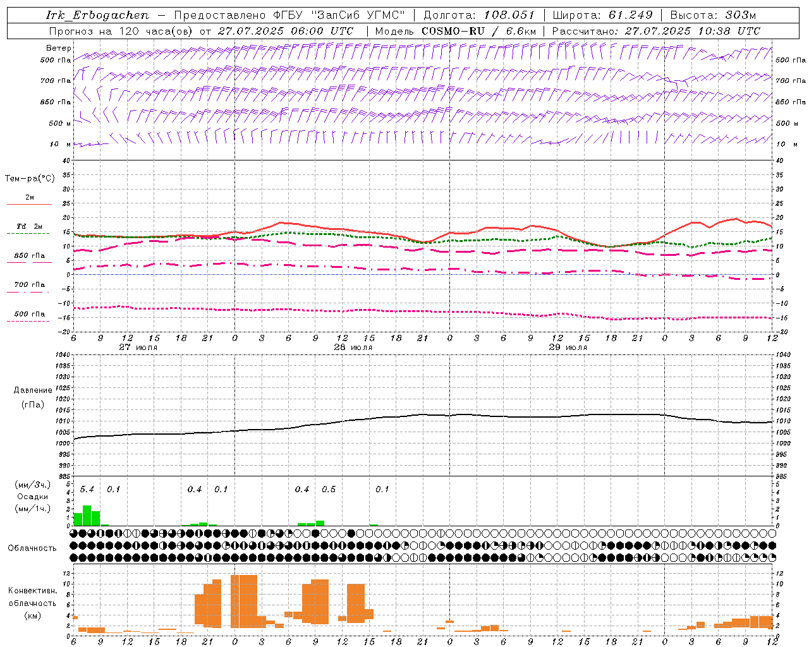Click the '0.5' precipitation amount value
Image resolution: width=809 pixels, height=647 pixels.
(x=329, y=490)
